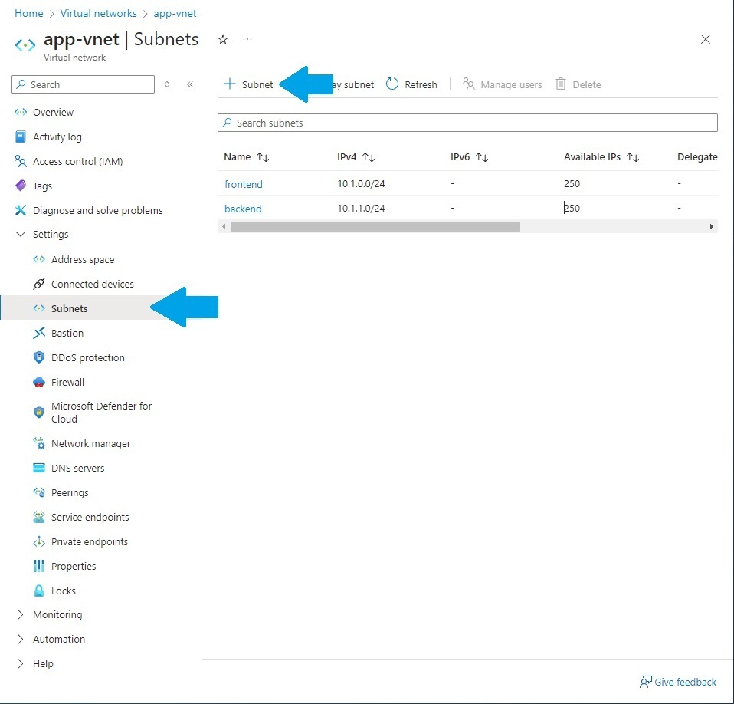Collapse the sidebar with double chevron
The width and height of the screenshot is (734, 704).
pyautogui.click(x=190, y=84)
